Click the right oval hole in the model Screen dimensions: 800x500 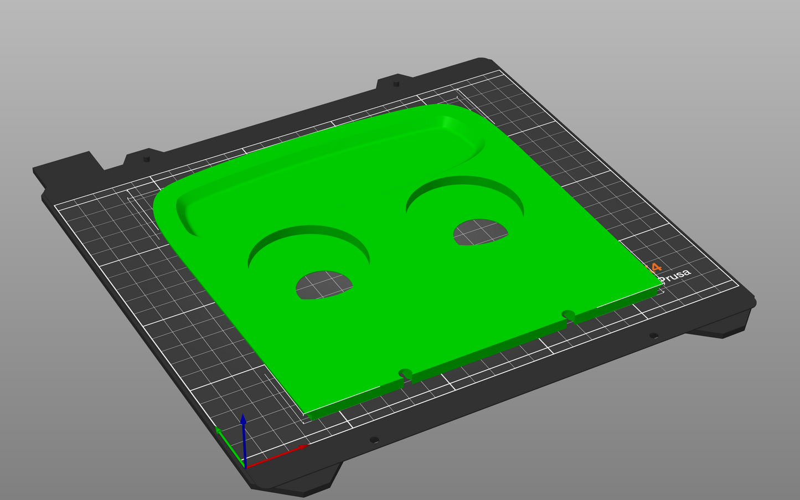point(480,232)
